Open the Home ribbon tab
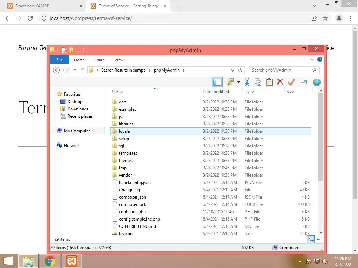This screenshot has width=358, height=268. click(x=79, y=60)
